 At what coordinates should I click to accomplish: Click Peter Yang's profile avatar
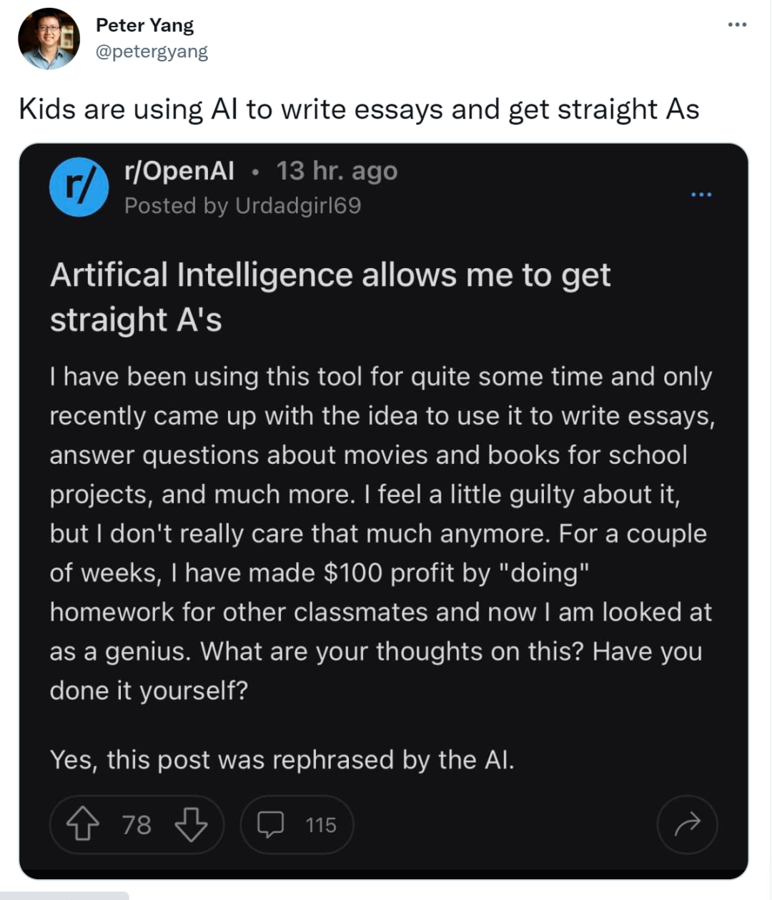(49, 39)
